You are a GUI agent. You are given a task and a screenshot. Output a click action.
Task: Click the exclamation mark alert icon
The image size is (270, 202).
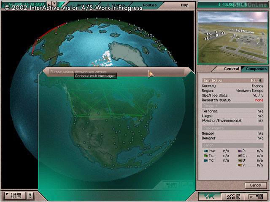[30, 195]
